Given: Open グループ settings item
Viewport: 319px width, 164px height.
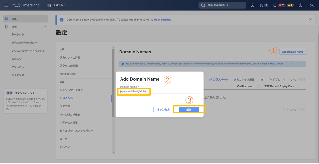Looking at the screenshot, I should pos(65,146).
